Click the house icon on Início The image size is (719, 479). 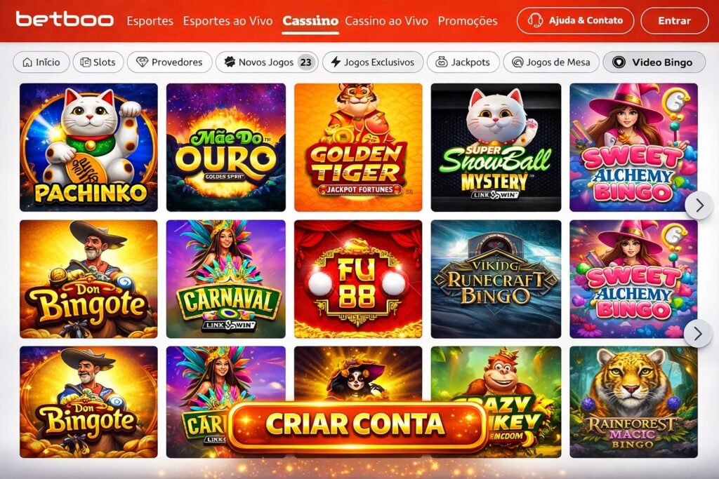(x=27, y=62)
